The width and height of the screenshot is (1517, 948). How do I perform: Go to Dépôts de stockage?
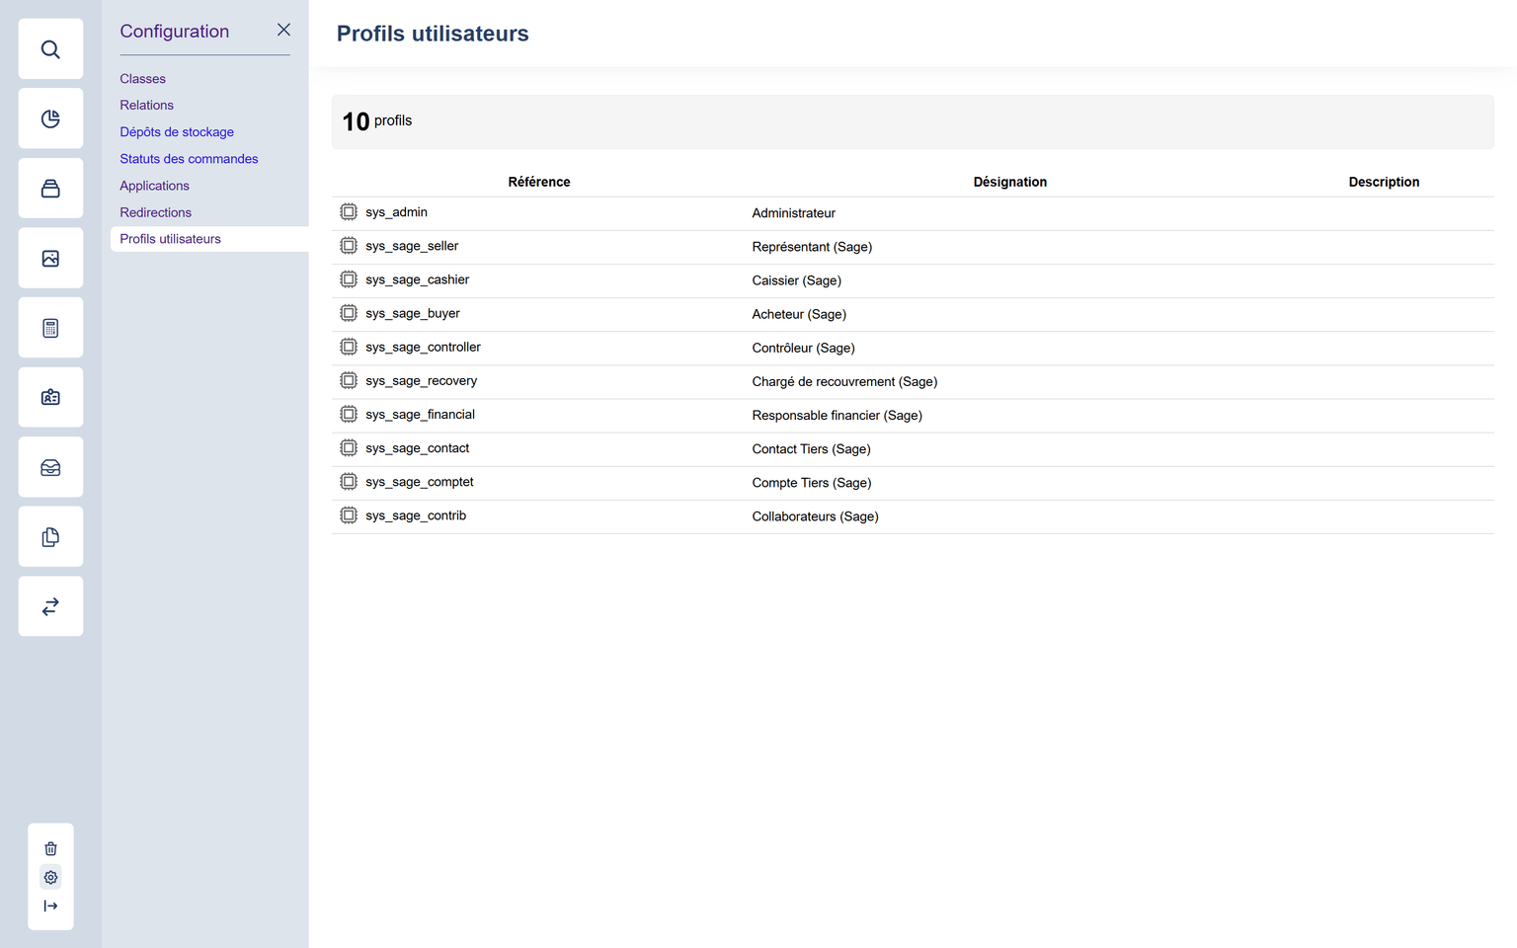(x=177, y=132)
